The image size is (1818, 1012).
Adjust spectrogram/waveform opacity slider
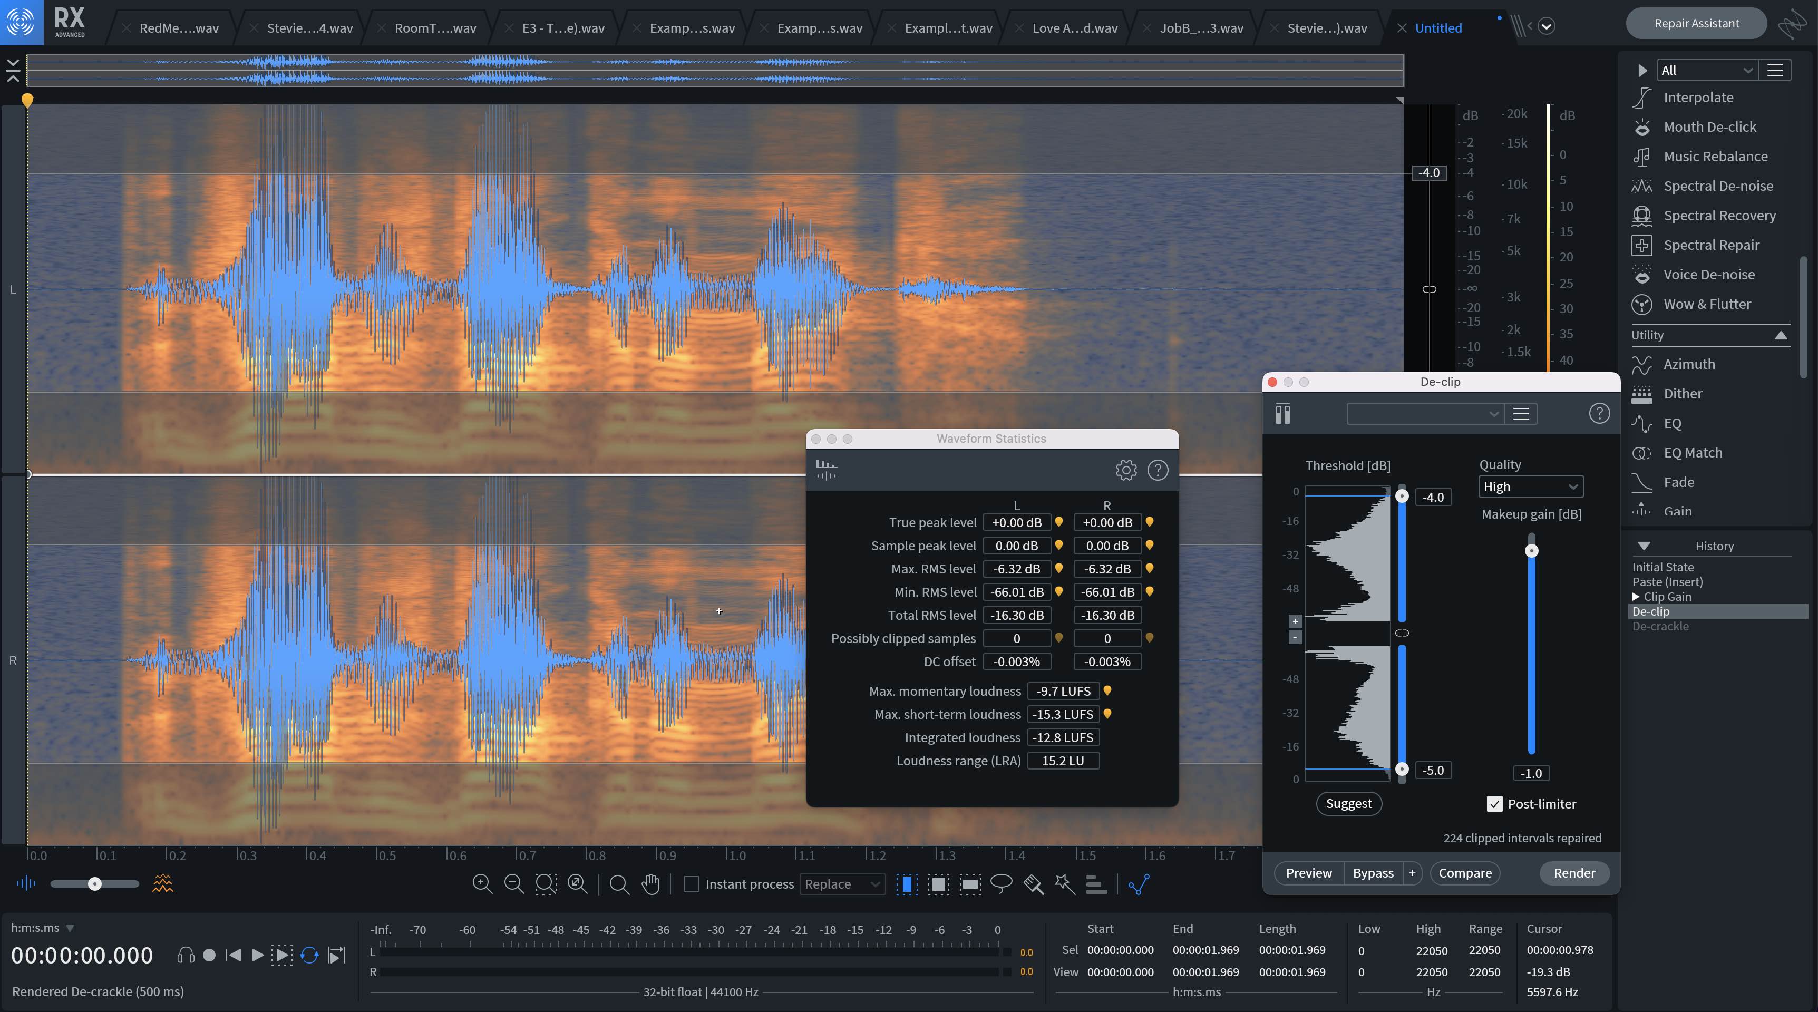pos(94,883)
